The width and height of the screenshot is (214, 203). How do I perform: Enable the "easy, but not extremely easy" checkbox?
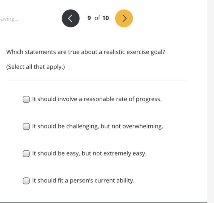coord(26,154)
